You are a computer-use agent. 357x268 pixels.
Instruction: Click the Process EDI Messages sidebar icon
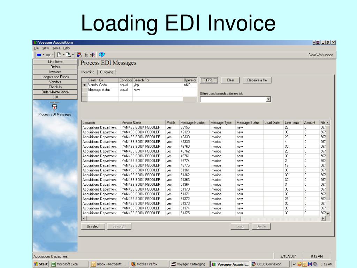click(x=55, y=106)
